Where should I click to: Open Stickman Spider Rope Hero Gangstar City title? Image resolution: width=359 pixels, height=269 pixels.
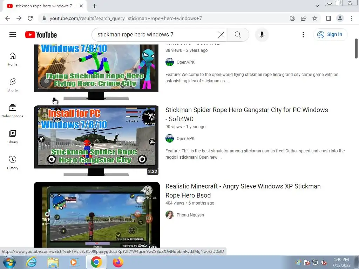(x=246, y=115)
